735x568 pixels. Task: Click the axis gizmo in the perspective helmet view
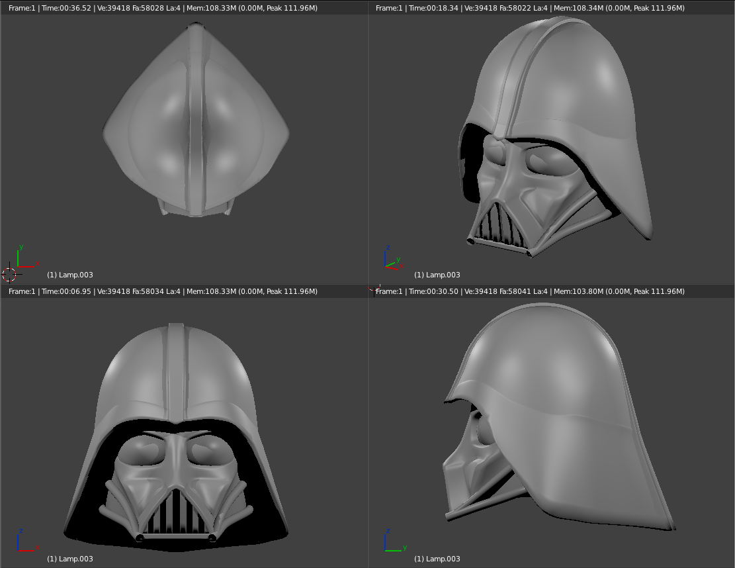pos(394,259)
